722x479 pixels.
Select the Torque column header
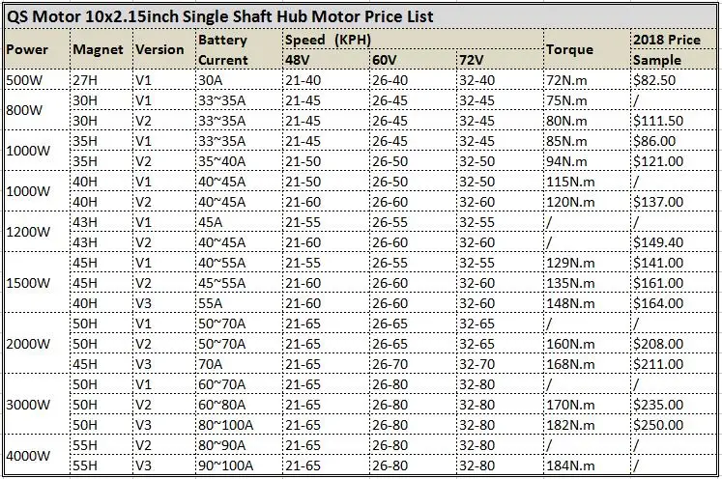[568, 50]
